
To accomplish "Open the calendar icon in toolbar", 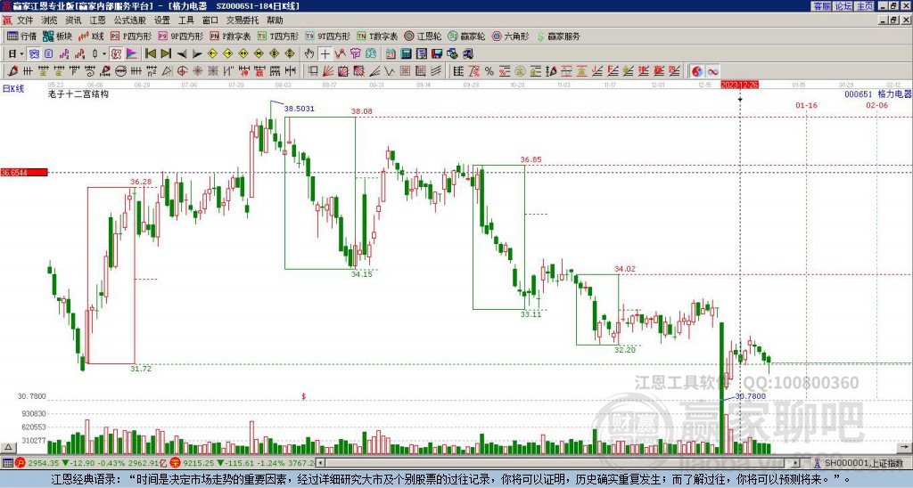I will tap(391, 54).
